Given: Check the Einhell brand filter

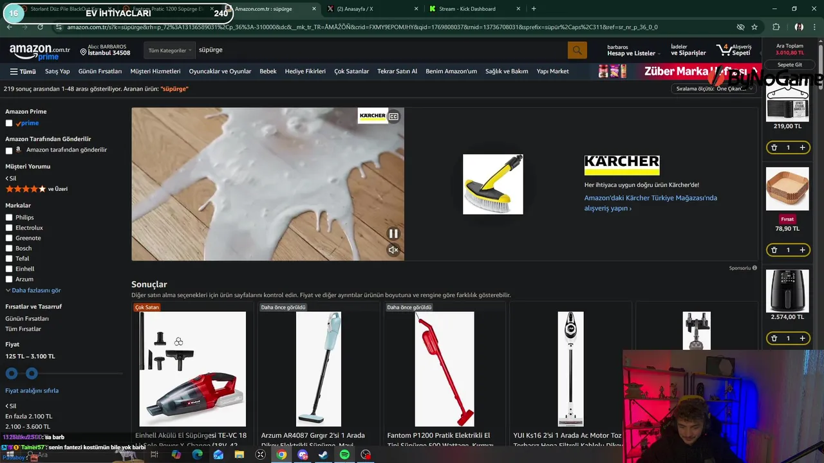Looking at the screenshot, I should (9, 269).
